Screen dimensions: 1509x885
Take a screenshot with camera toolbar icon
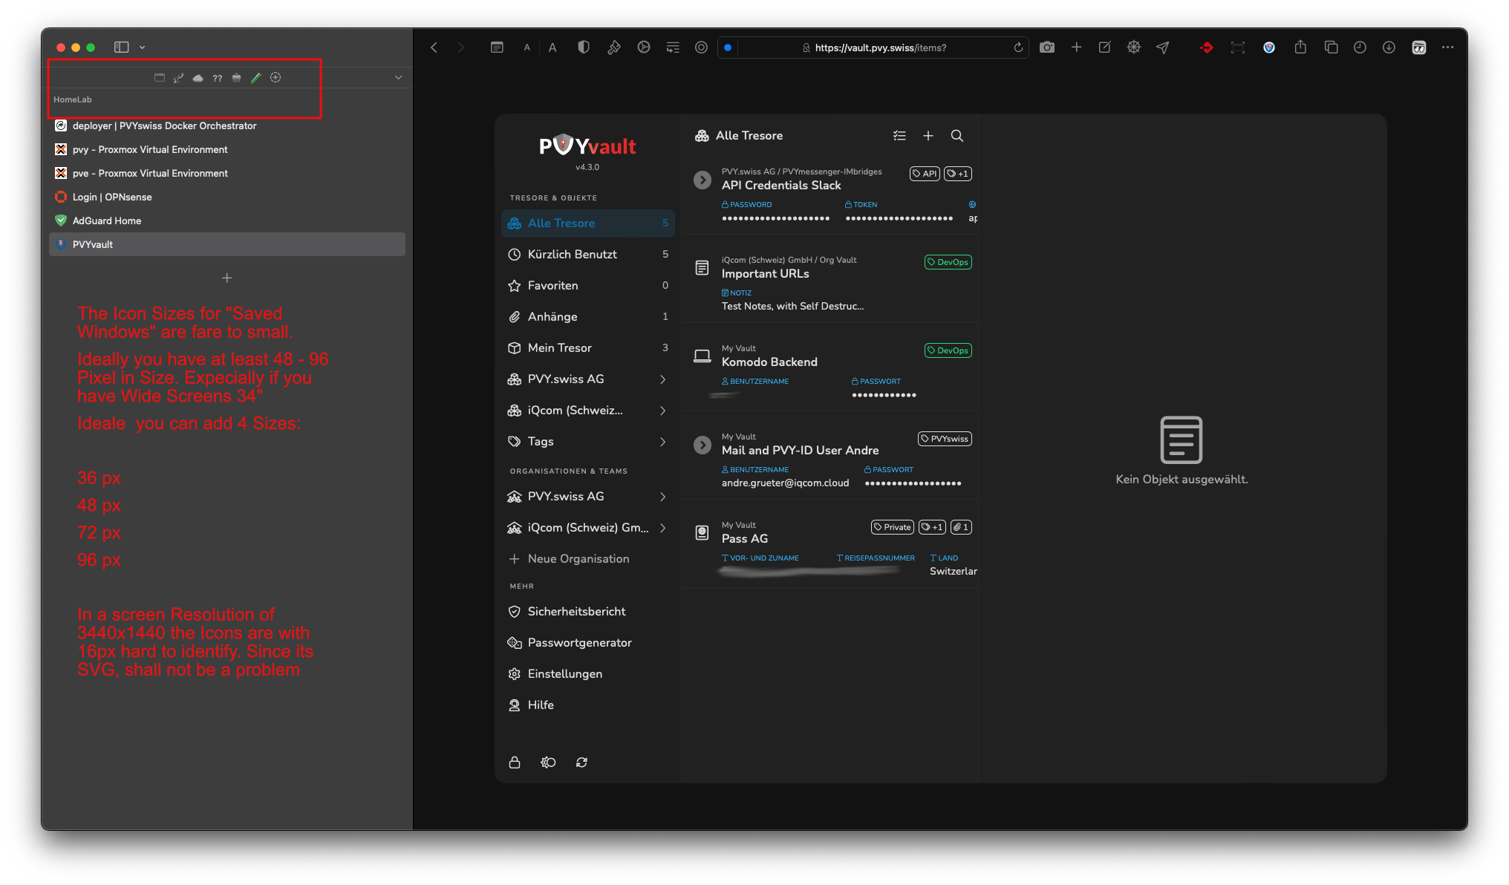[x=1046, y=48]
